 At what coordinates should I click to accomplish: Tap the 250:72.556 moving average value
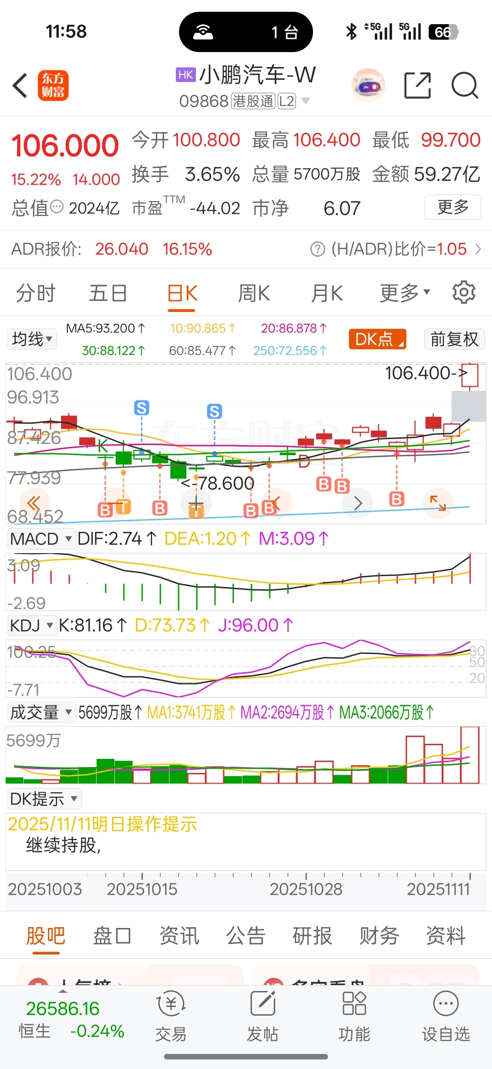(x=290, y=351)
